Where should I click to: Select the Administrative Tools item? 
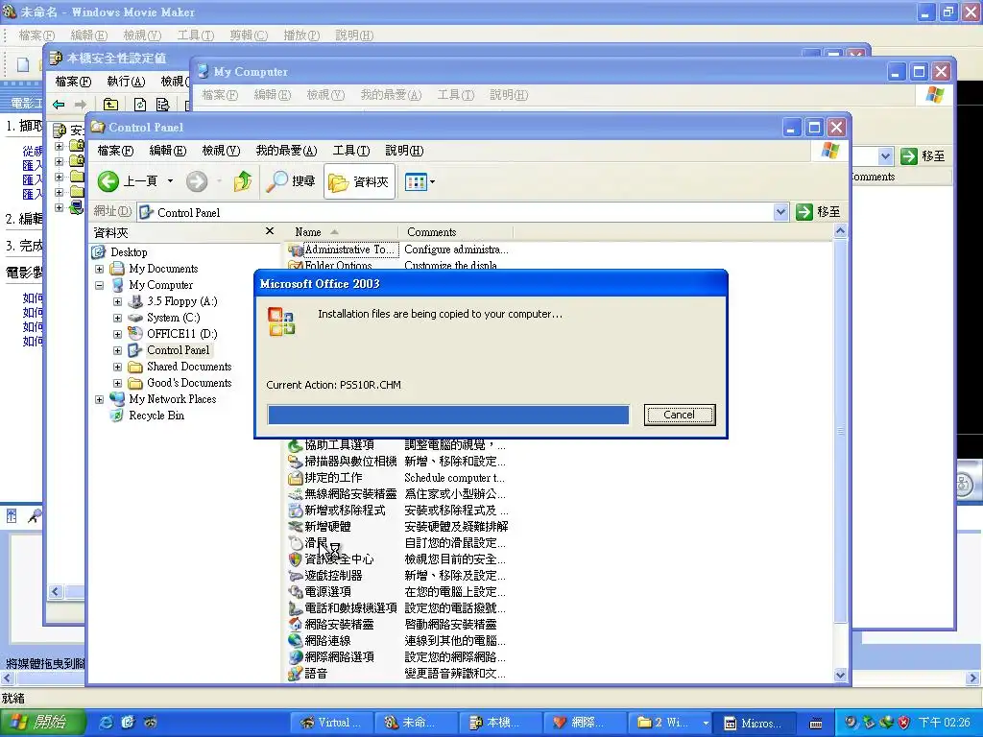tap(350, 250)
